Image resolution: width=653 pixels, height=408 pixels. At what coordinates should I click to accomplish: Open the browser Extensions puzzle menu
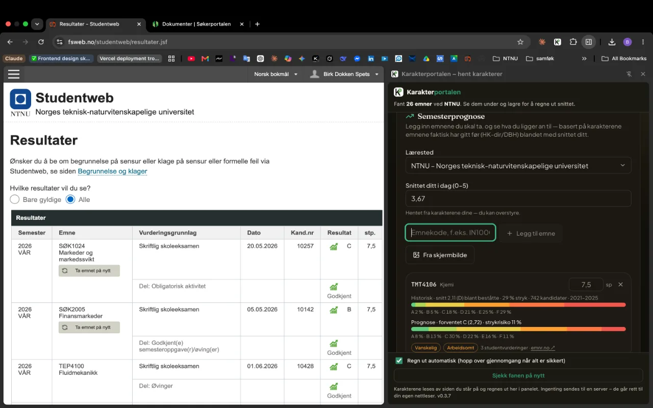click(x=573, y=42)
